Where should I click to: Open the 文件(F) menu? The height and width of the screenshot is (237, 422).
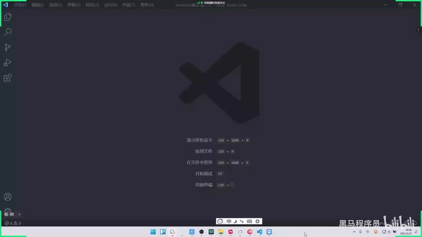pos(20,5)
